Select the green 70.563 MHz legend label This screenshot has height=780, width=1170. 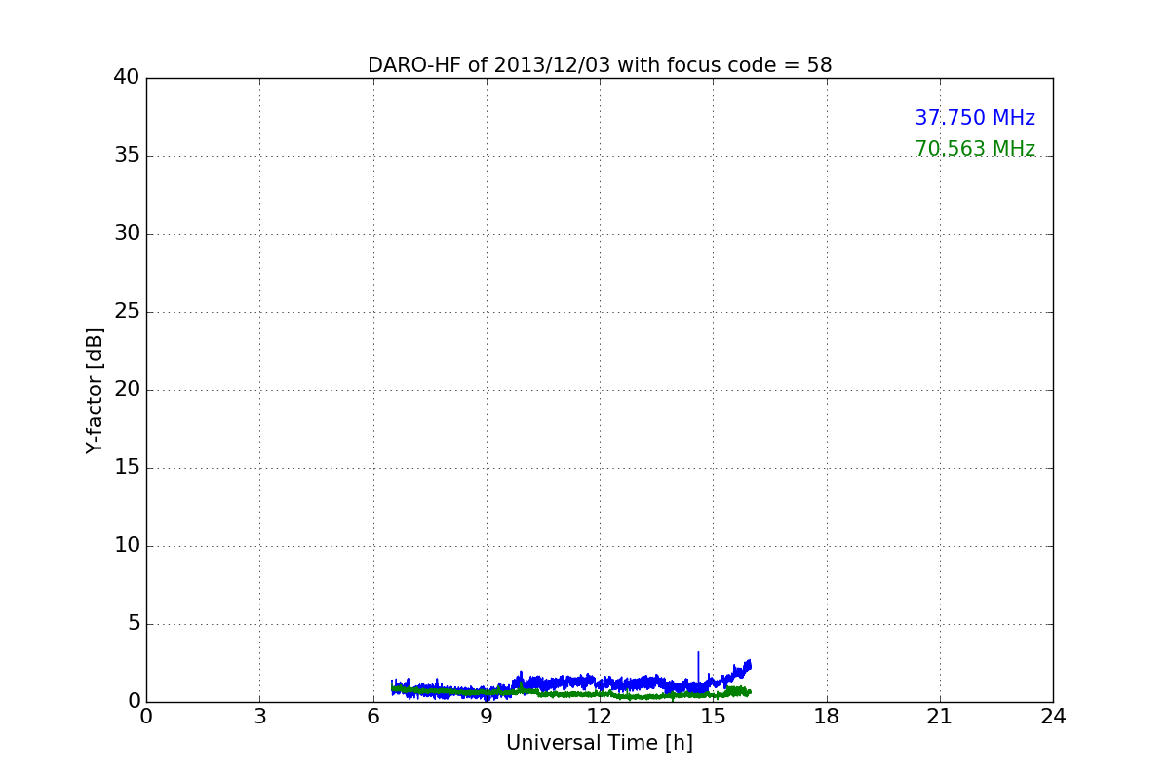pyautogui.click(x=975, y=149)
